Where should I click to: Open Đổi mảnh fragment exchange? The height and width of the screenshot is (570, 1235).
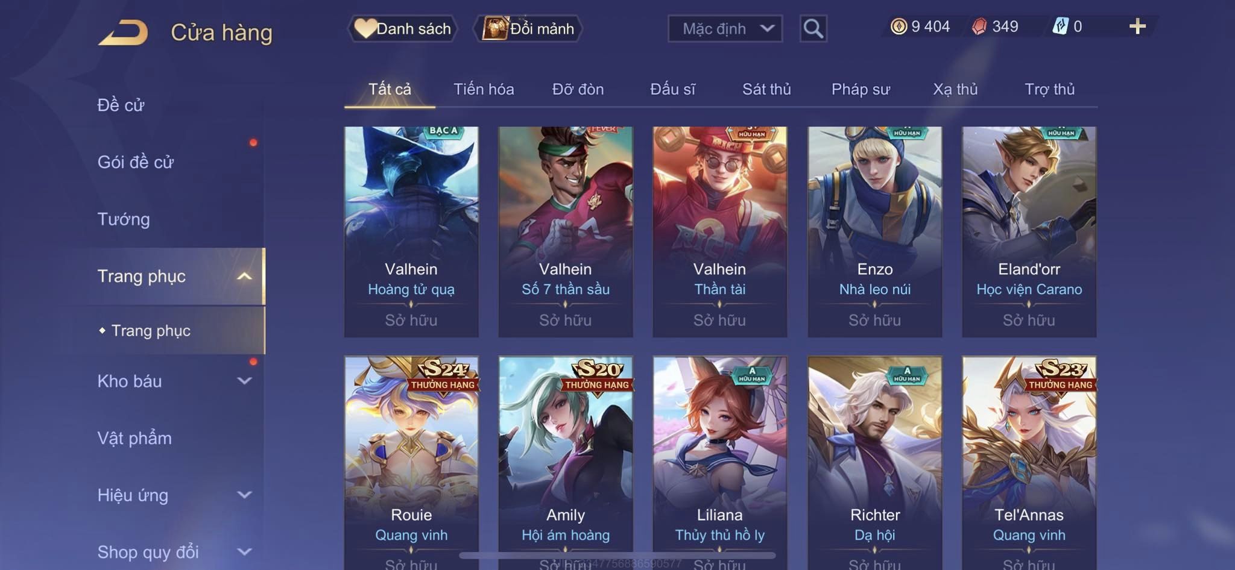click(x=528, y=28)
